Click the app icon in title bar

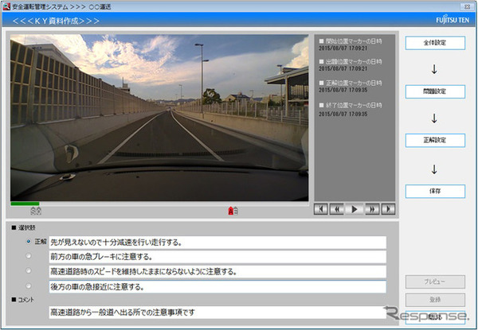click(x=6, y=6)
